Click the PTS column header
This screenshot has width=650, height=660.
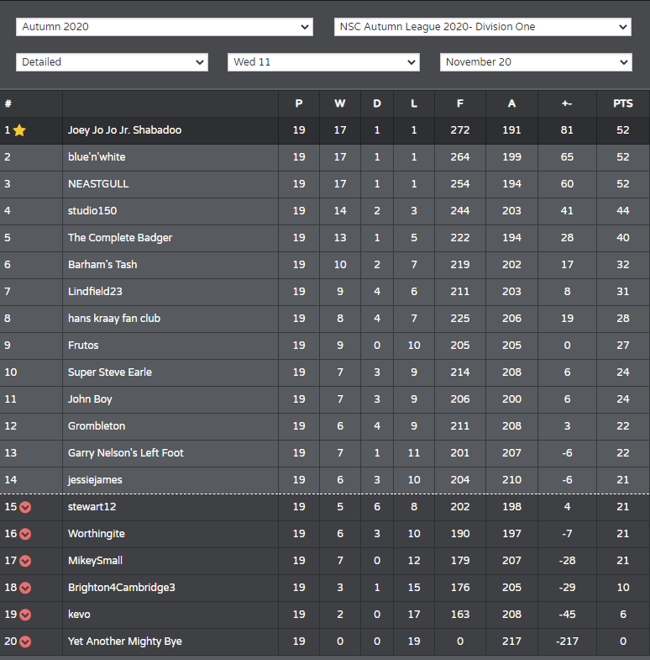tap(622, 103)
